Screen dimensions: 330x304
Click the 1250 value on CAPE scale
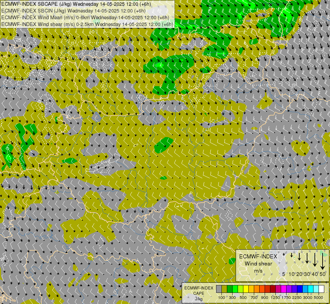[275, 298]
